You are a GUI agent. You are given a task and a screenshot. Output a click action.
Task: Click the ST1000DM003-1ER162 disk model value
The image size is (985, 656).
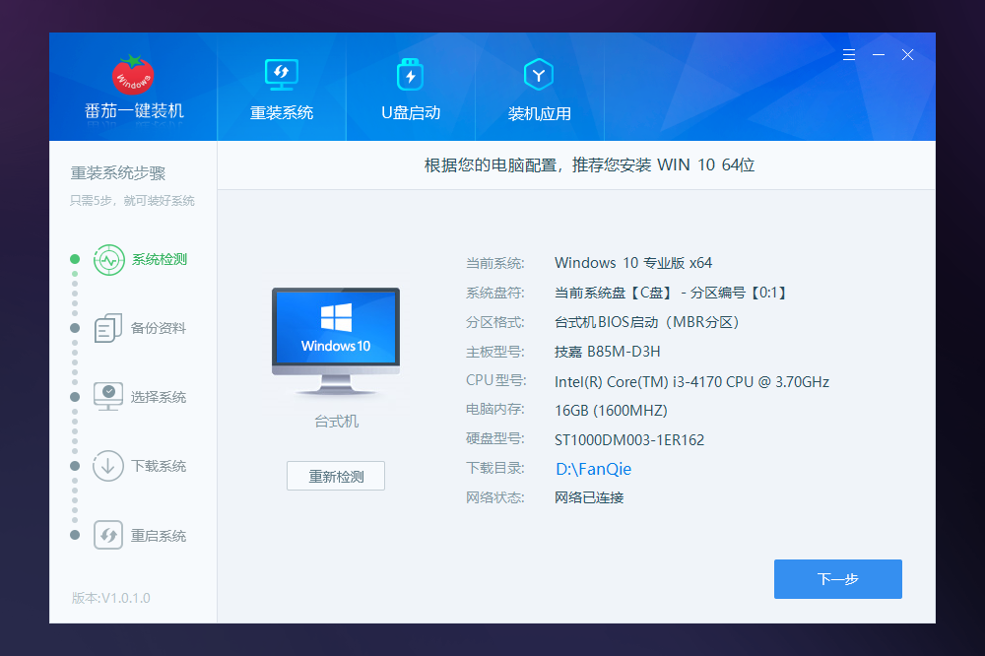(x=629, y=440)
